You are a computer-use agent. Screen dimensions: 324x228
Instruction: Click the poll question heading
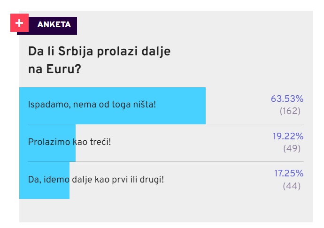(99, 60)
